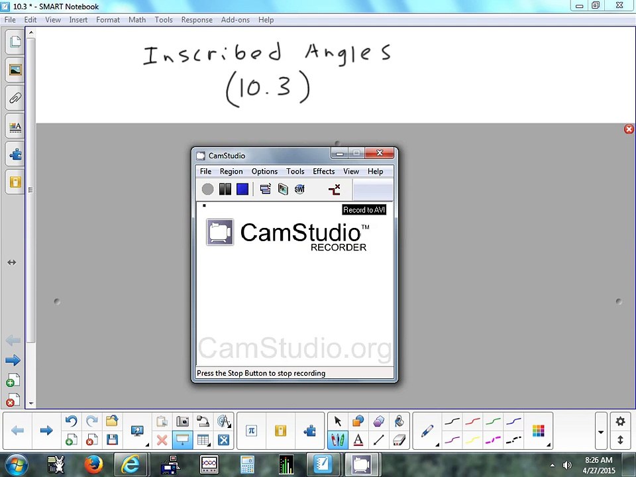
Task: Choose the Text tool
Action: (358, 440)
